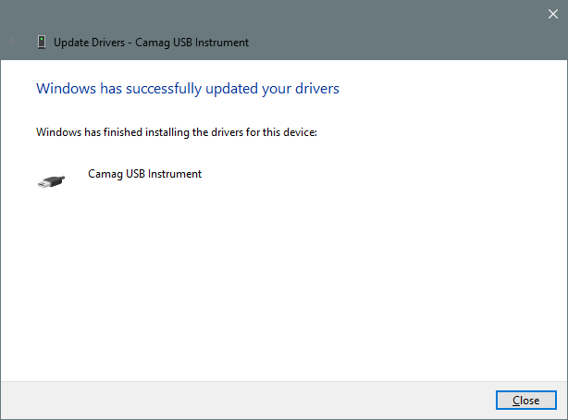568x420 pixels.
Task: Click the USB plug icon for the device
Action: [x=51, y=181]
